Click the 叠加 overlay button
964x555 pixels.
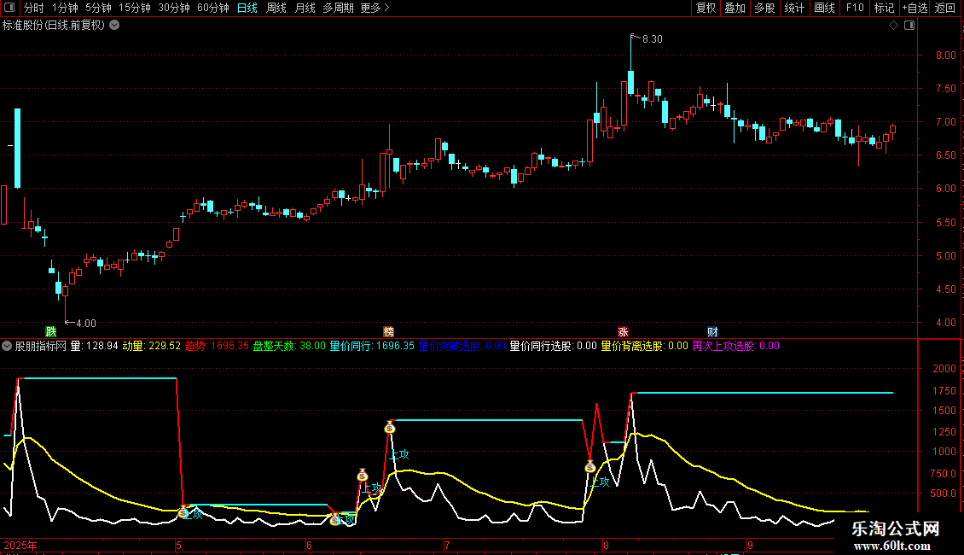(x=735, y=8)
